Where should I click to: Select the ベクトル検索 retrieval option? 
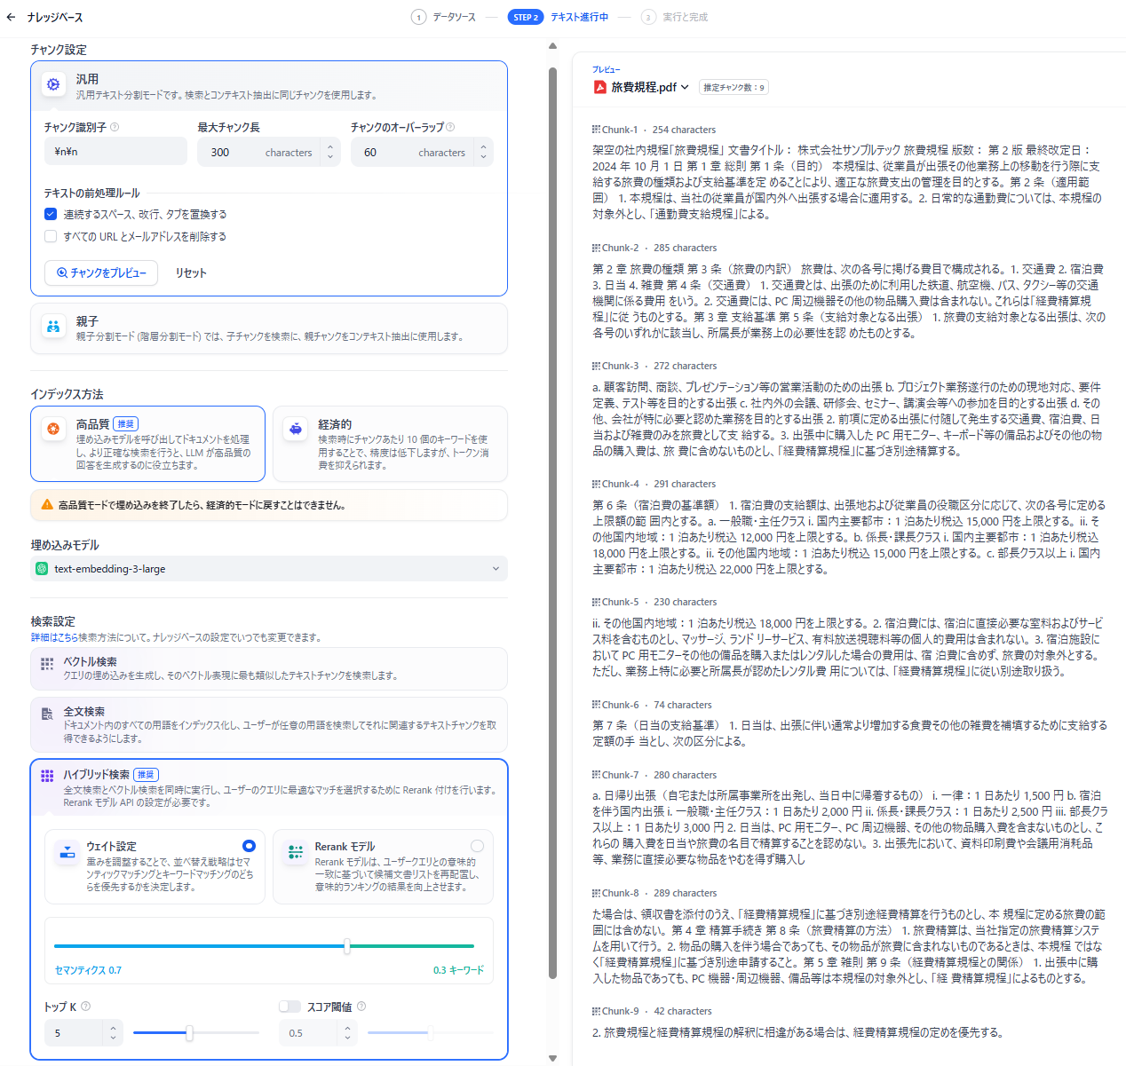click(x=269, y=668)
